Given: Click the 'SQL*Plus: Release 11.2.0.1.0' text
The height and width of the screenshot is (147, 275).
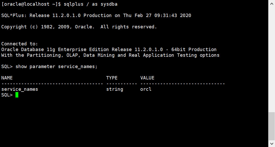Looking at the screenshot, I should [41, 15].
